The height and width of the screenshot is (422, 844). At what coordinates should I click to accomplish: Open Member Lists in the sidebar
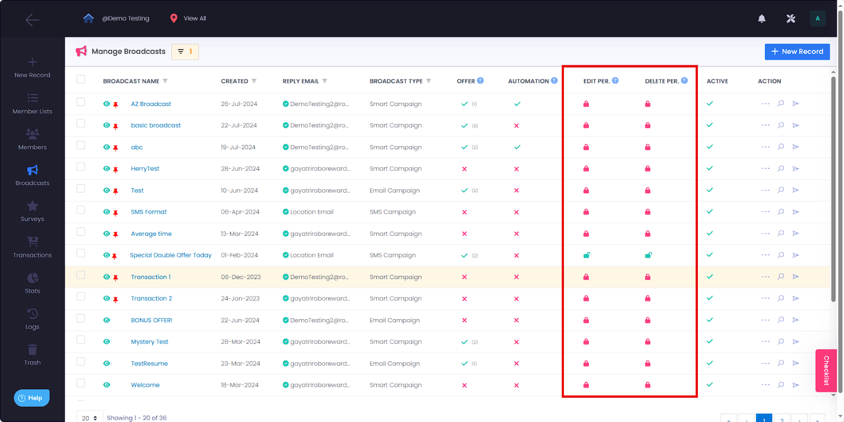[32, 104]
